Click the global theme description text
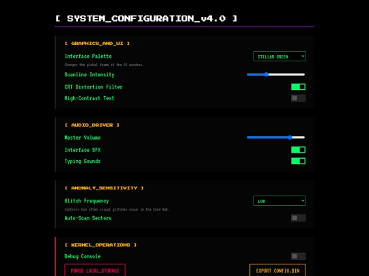This screenshot has width=369, height=276. click(104, 65)
